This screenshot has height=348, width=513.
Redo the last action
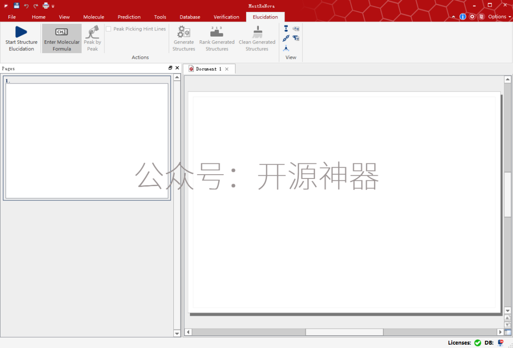tap(36, 6)
